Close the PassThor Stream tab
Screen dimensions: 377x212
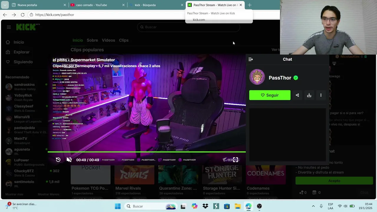coord(241,5)
